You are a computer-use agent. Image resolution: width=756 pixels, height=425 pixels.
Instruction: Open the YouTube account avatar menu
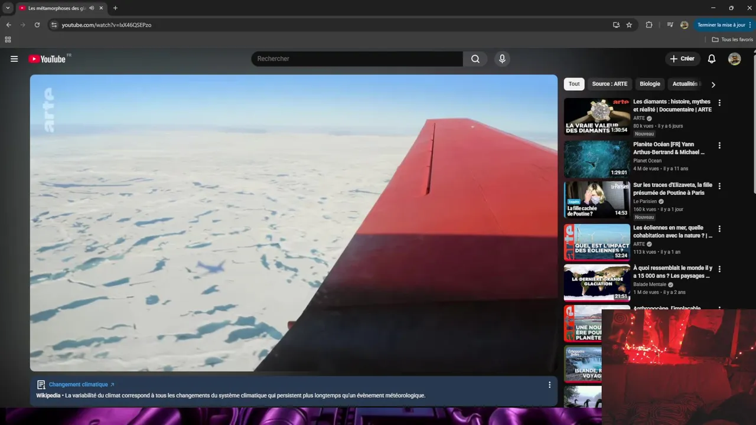(x=734, y=58)
